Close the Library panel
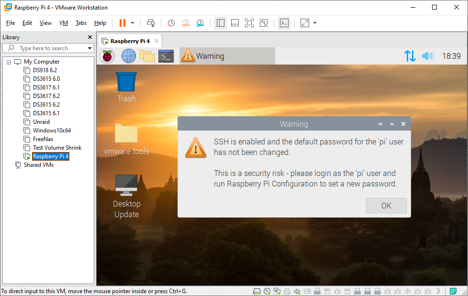Screen dimensions: 468x296 [x=90, y=37]
